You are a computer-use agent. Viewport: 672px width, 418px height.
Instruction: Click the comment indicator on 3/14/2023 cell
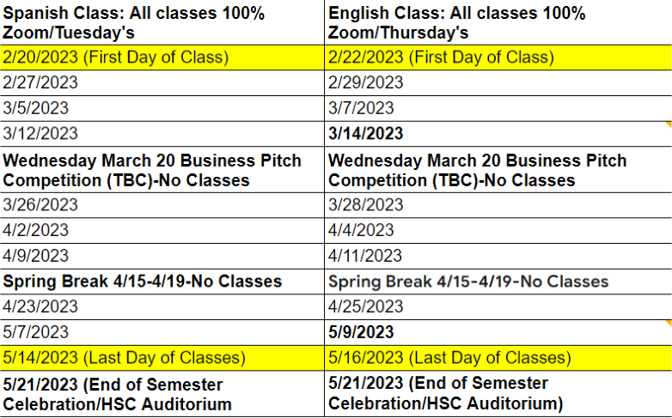[x=669, y=124]
